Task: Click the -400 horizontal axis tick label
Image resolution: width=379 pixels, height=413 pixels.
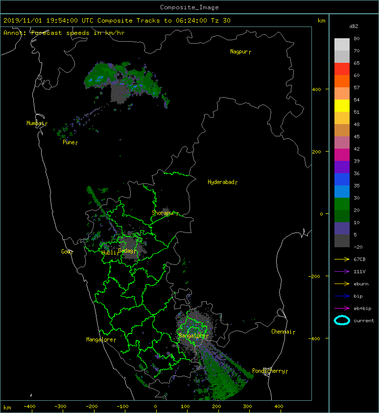Action: point(29,407)
